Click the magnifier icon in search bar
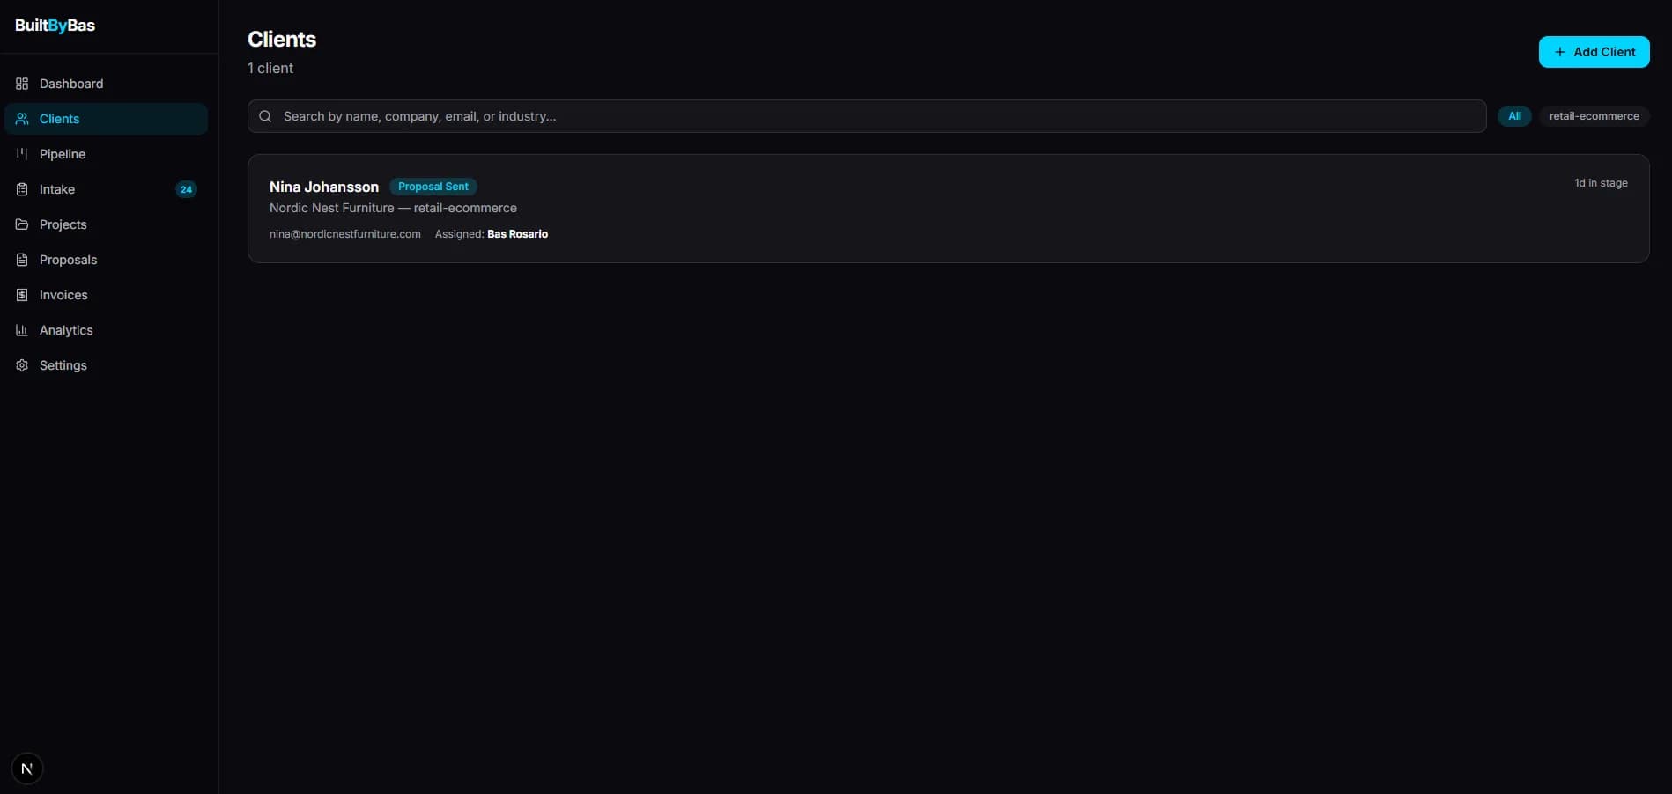 click(x=265, y=116)
